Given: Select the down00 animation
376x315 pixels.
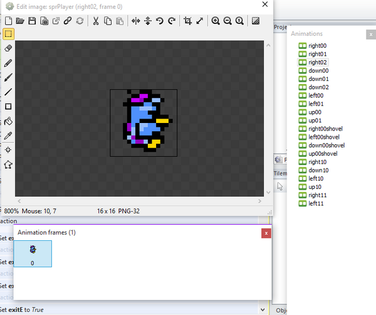Looking at the screenshot, I should (318, 71).
